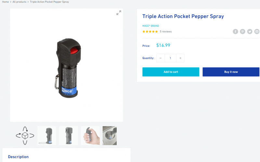Select thumbnail of hand holding spray
The width and height of the screenshot is (260, 162).
tap(90, 136)
